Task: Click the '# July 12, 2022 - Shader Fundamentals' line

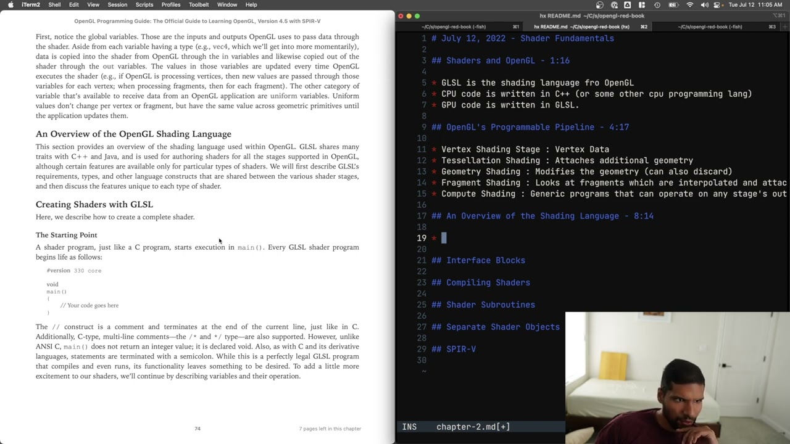Action: (x=523, y=38)
